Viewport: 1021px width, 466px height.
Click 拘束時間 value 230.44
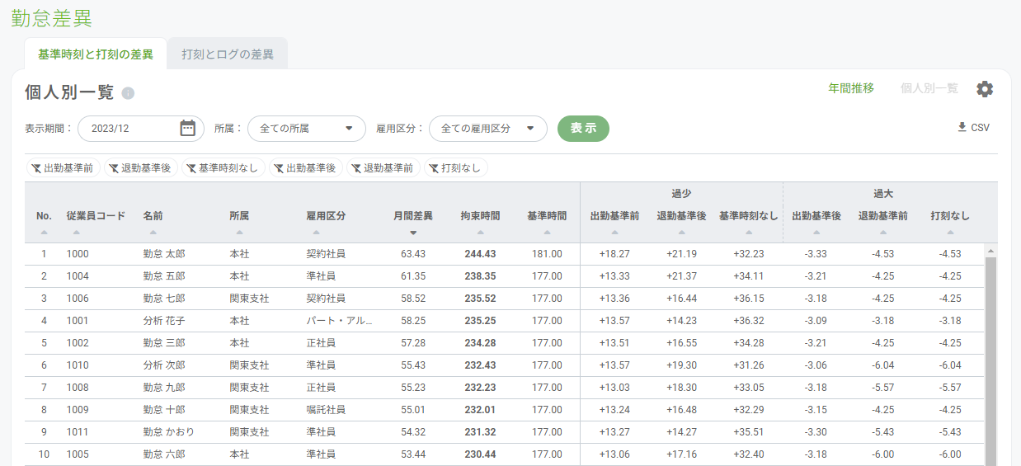click(x=480, y=454)
